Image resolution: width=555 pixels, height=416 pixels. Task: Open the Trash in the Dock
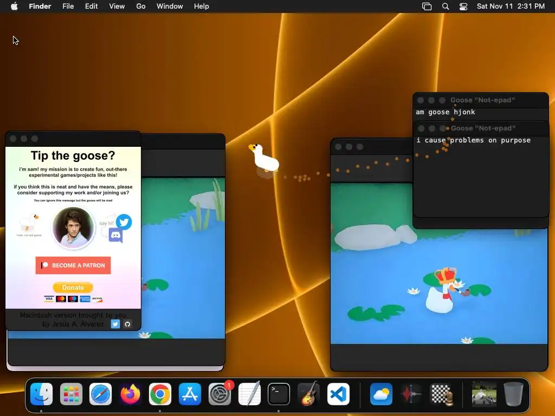[513, 394]
